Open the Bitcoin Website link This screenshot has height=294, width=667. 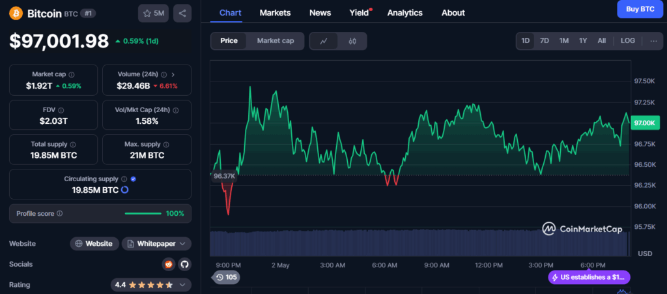(x=94, y=244)
